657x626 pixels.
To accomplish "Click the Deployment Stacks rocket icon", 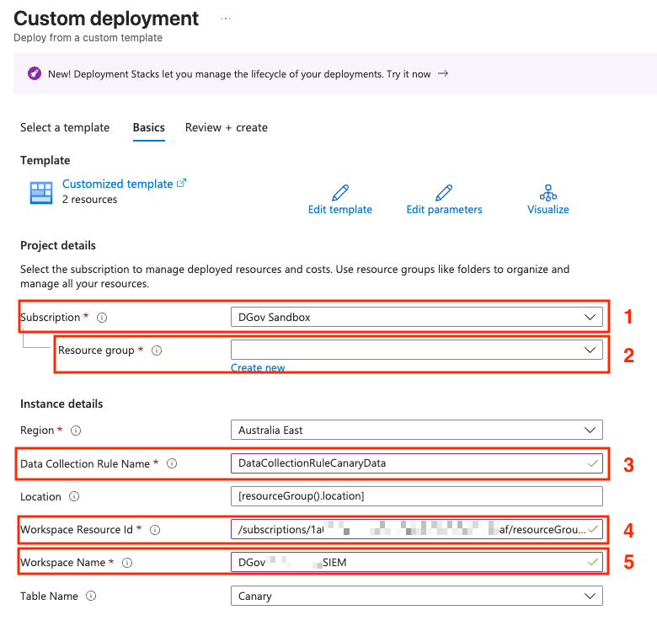I will (x=35, y=73).
